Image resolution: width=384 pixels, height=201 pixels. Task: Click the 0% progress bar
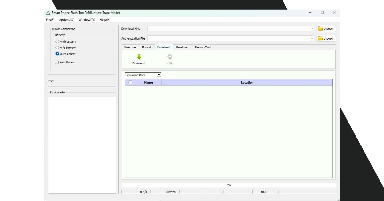point(229,185)
